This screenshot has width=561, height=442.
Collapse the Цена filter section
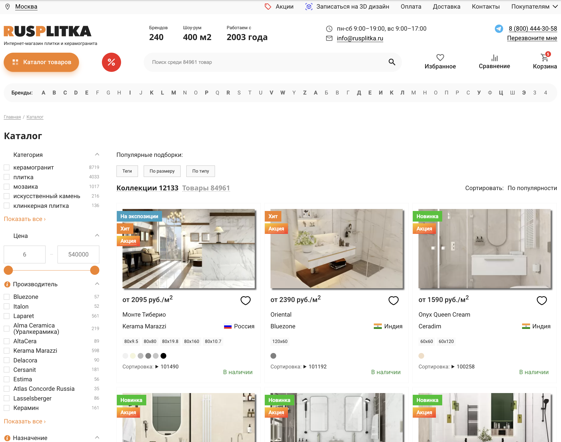click(97, 236)
